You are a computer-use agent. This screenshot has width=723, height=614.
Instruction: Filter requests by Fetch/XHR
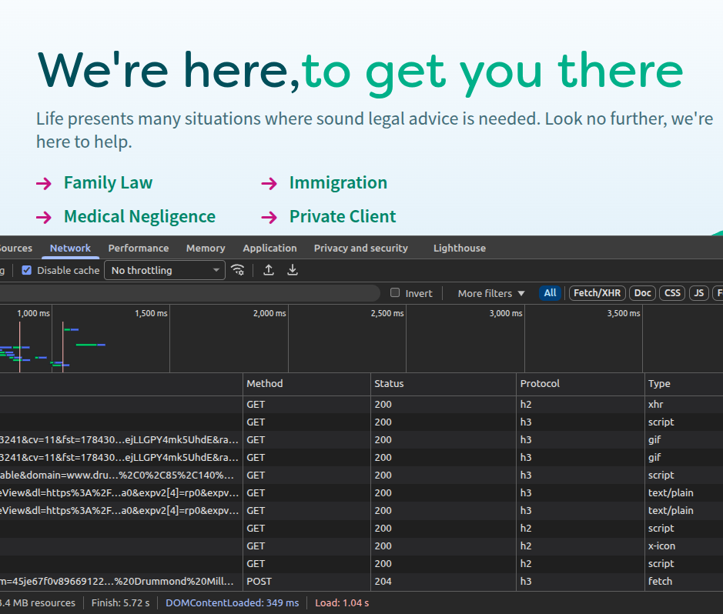[597, 293]
